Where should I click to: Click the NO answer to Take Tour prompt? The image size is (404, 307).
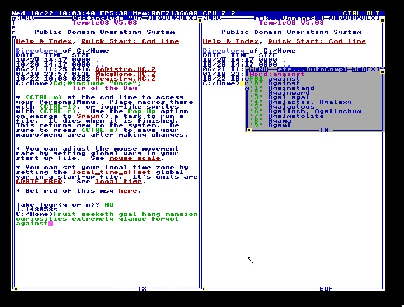pyautogui.click(x=109, y=205)
